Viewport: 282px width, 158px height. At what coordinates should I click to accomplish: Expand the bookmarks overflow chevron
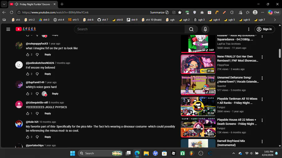click(275, 20)
